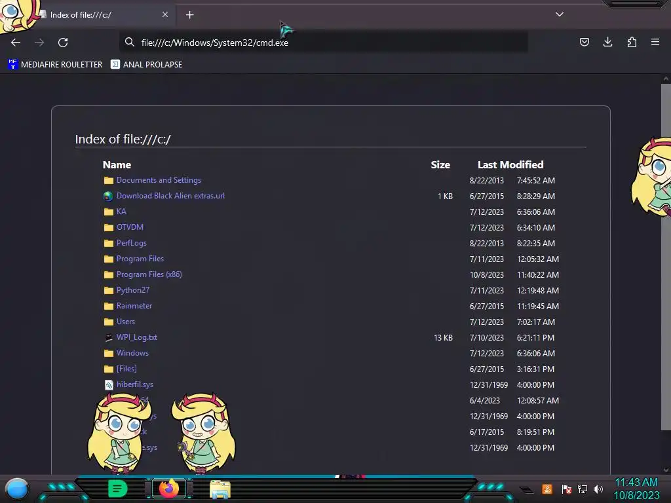Click the "13 KB" size cell
This screenshot has width=671, height=503.
tap(444, 338)
